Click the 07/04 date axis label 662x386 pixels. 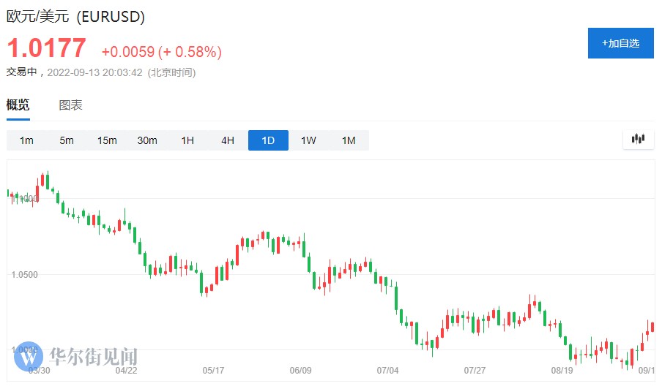point(387,371)
